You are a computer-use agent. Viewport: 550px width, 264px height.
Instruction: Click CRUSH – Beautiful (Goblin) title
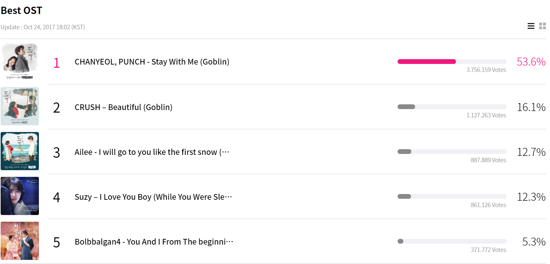tap(123, 107)
